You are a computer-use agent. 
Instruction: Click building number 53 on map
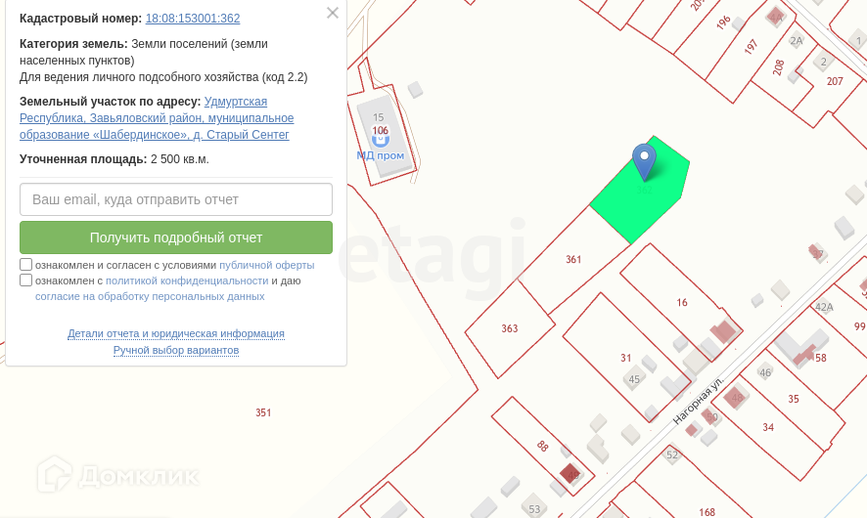coord(534,509)
